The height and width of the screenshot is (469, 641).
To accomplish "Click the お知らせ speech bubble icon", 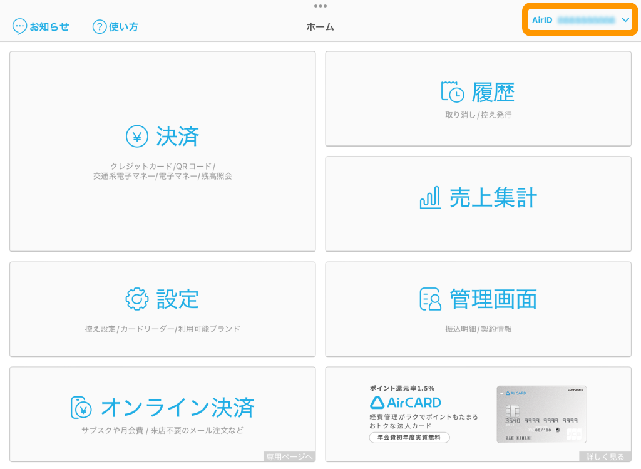I will (x=20, y=27).
